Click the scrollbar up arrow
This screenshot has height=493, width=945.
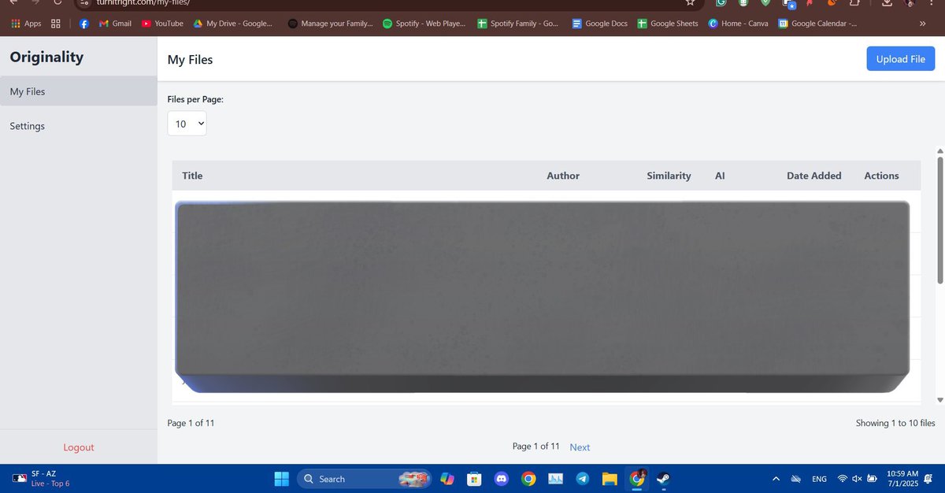coord(939,150)
